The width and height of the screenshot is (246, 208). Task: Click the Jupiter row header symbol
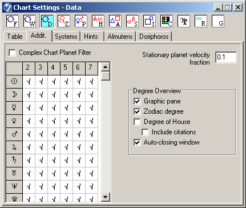(x=14, y=147)
